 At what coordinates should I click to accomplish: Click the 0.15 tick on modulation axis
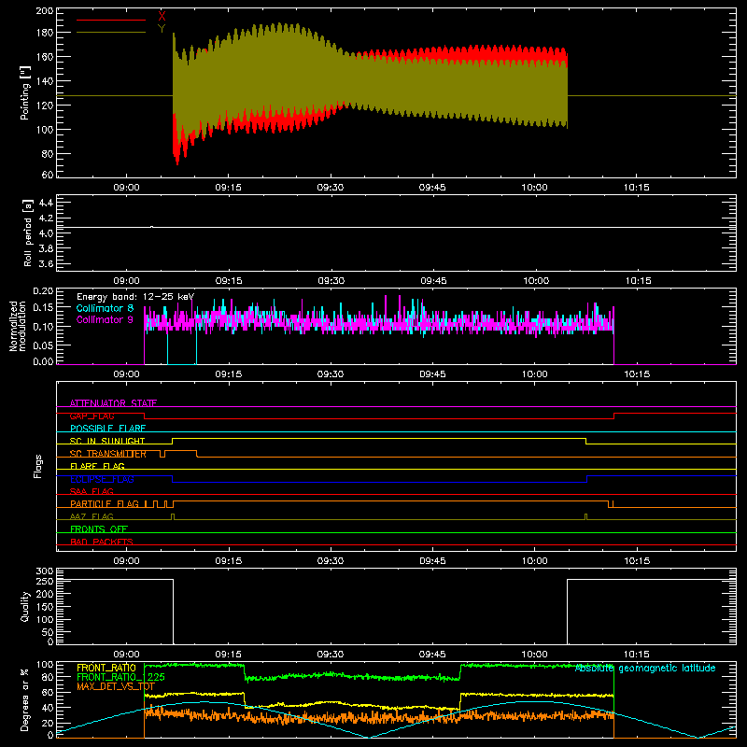coord(43,308)
